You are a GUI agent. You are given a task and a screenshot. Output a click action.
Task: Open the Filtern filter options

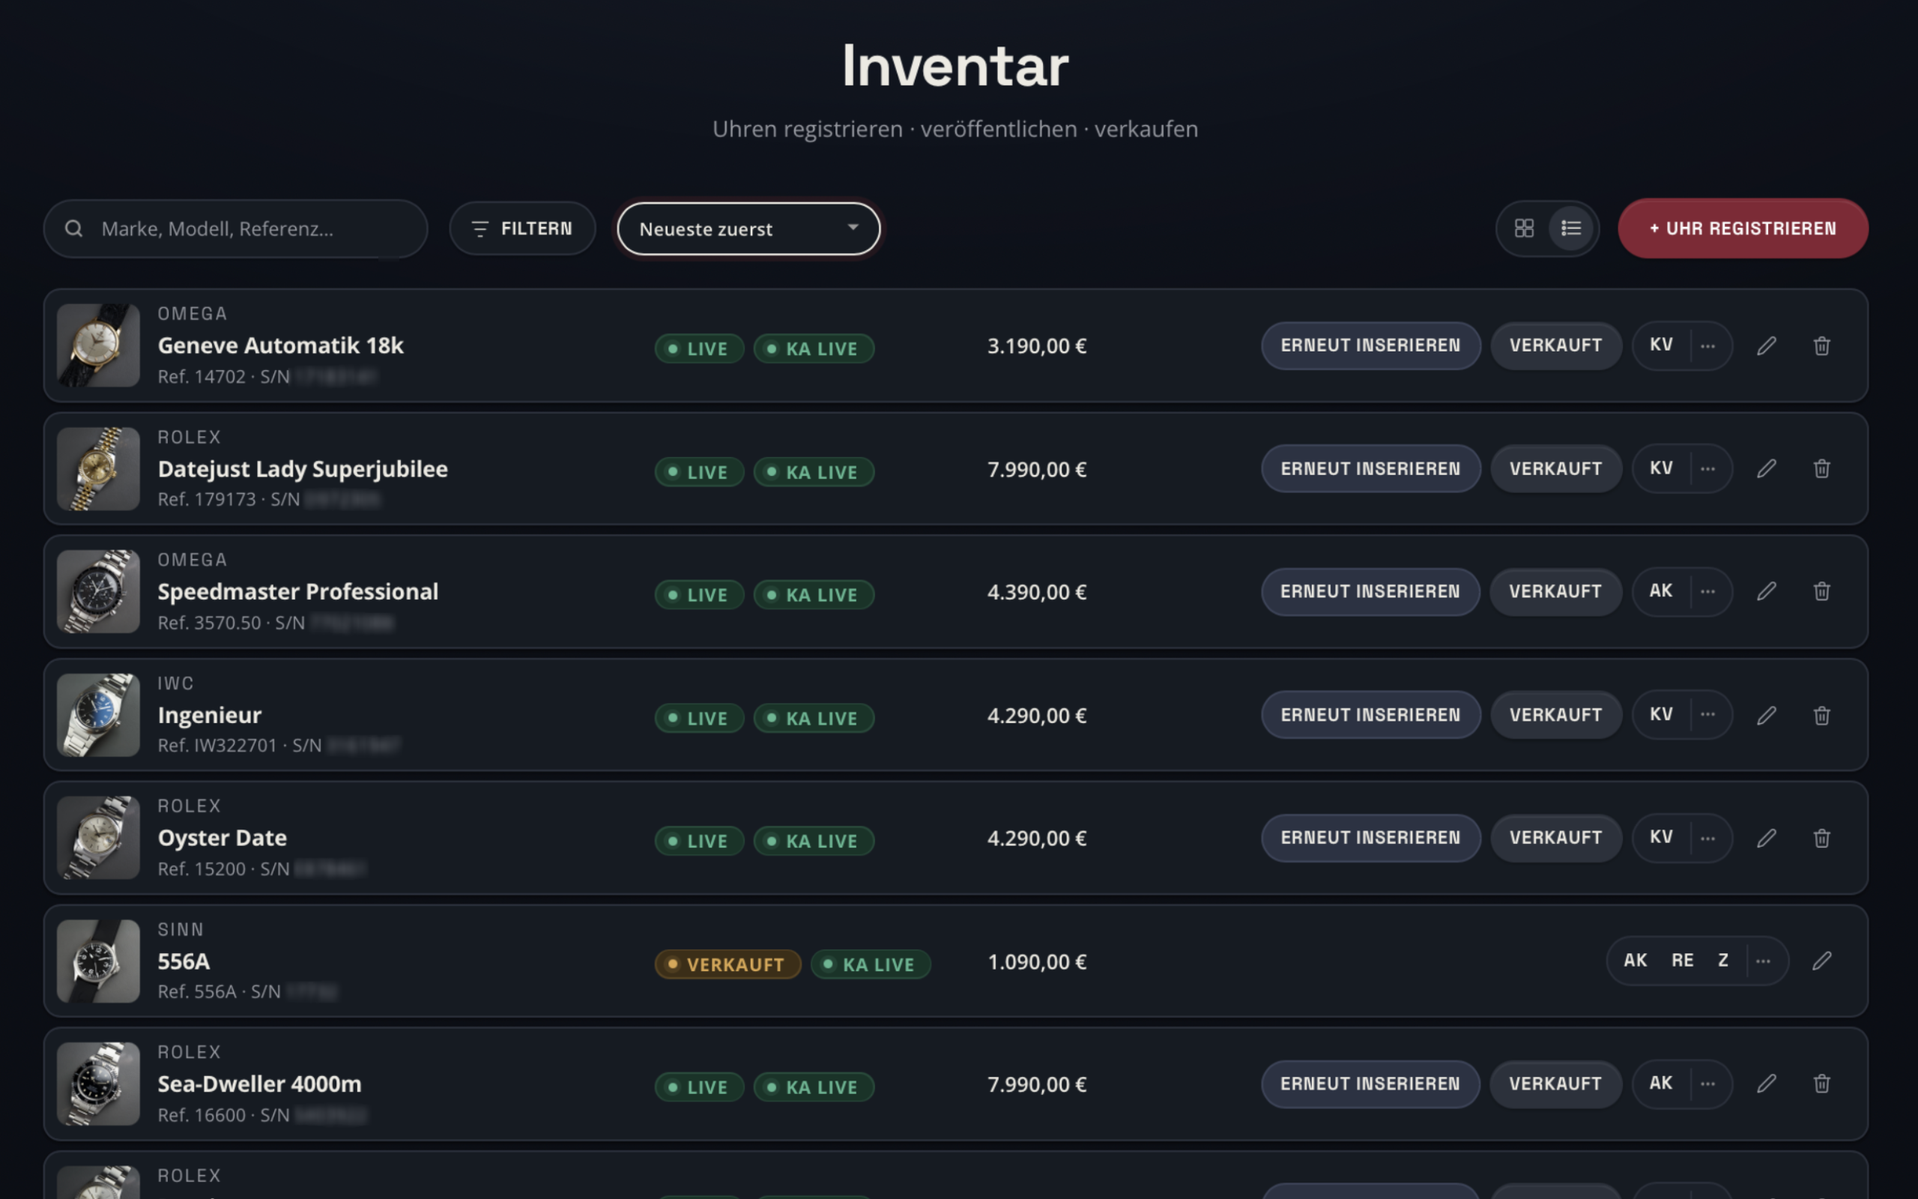[522, 229]
